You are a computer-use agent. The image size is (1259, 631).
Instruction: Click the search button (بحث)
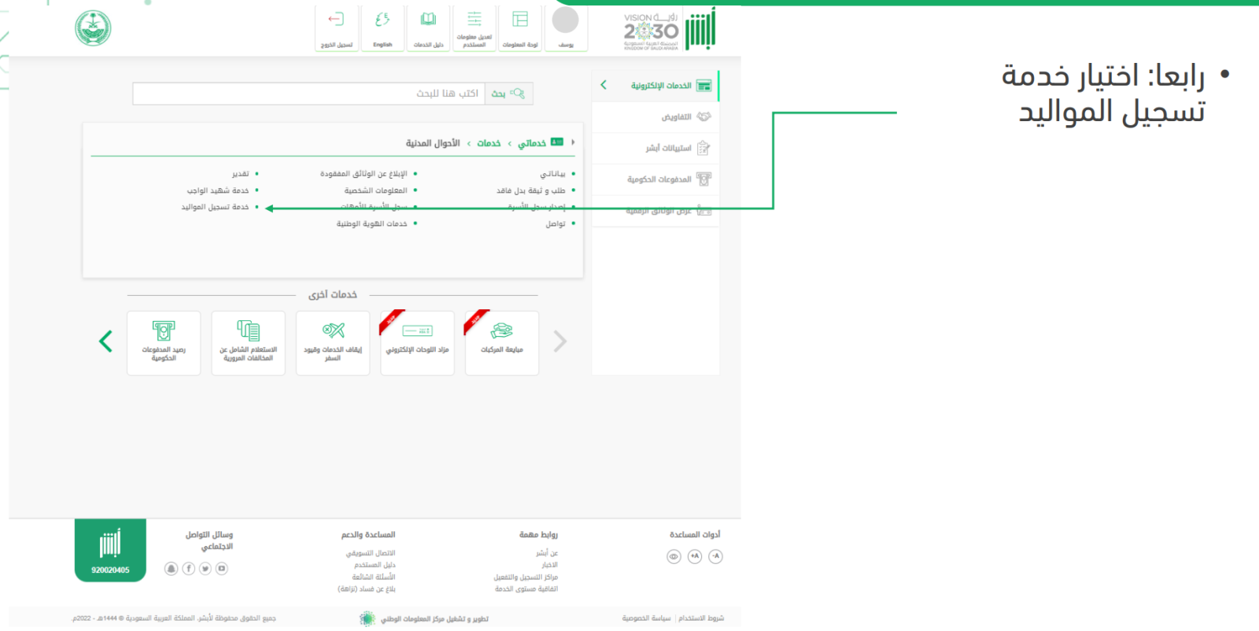click(508, 94)
